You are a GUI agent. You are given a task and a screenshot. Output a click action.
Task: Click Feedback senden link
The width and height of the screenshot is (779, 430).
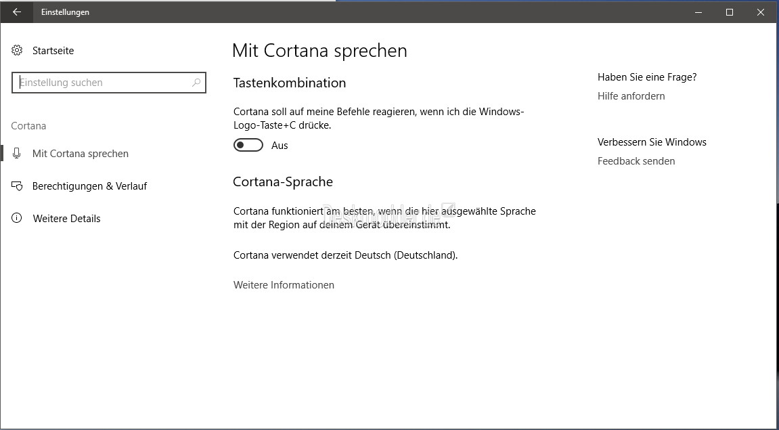[x=636, y=161]
